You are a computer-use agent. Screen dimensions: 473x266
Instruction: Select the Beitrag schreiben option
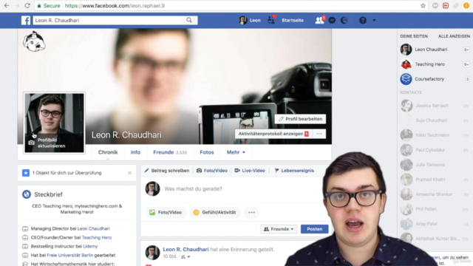click(x=167, y=171)
